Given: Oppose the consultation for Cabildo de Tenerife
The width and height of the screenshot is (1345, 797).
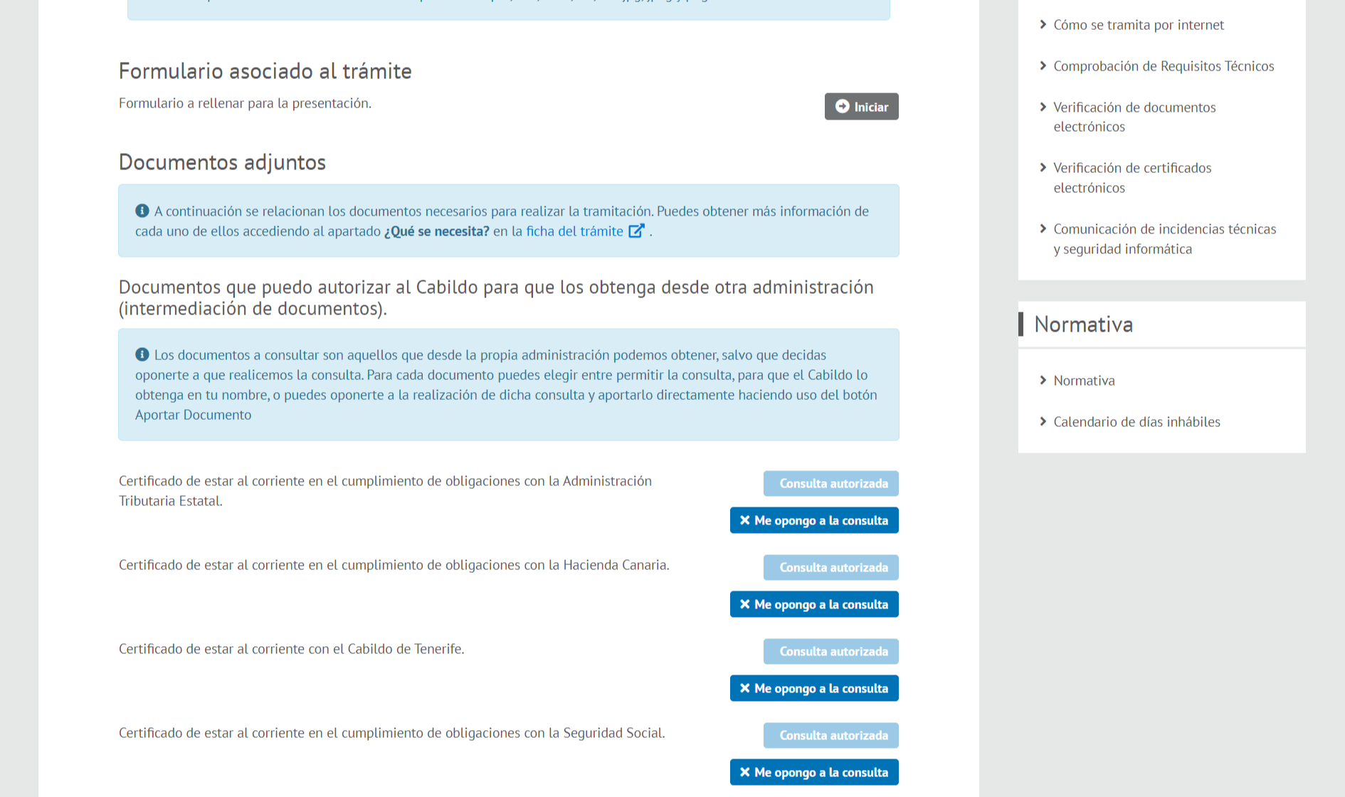Looking at the screenshot, I should [814, 688].
